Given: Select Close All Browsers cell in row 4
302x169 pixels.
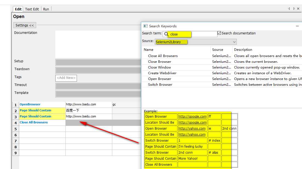Looking at the screenshot, I should pos(42,123).
